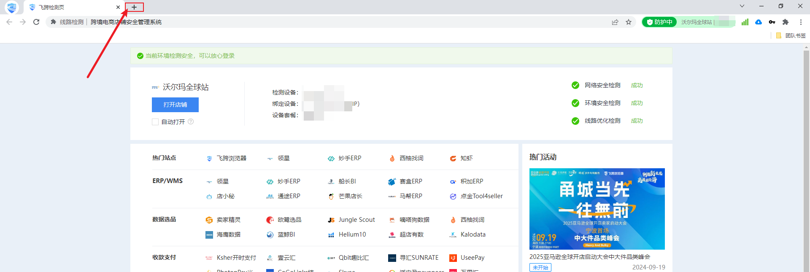Bookmark this page with star icon
The height and width of the screenshot is (272, 810).
click(x=629, y=22)
